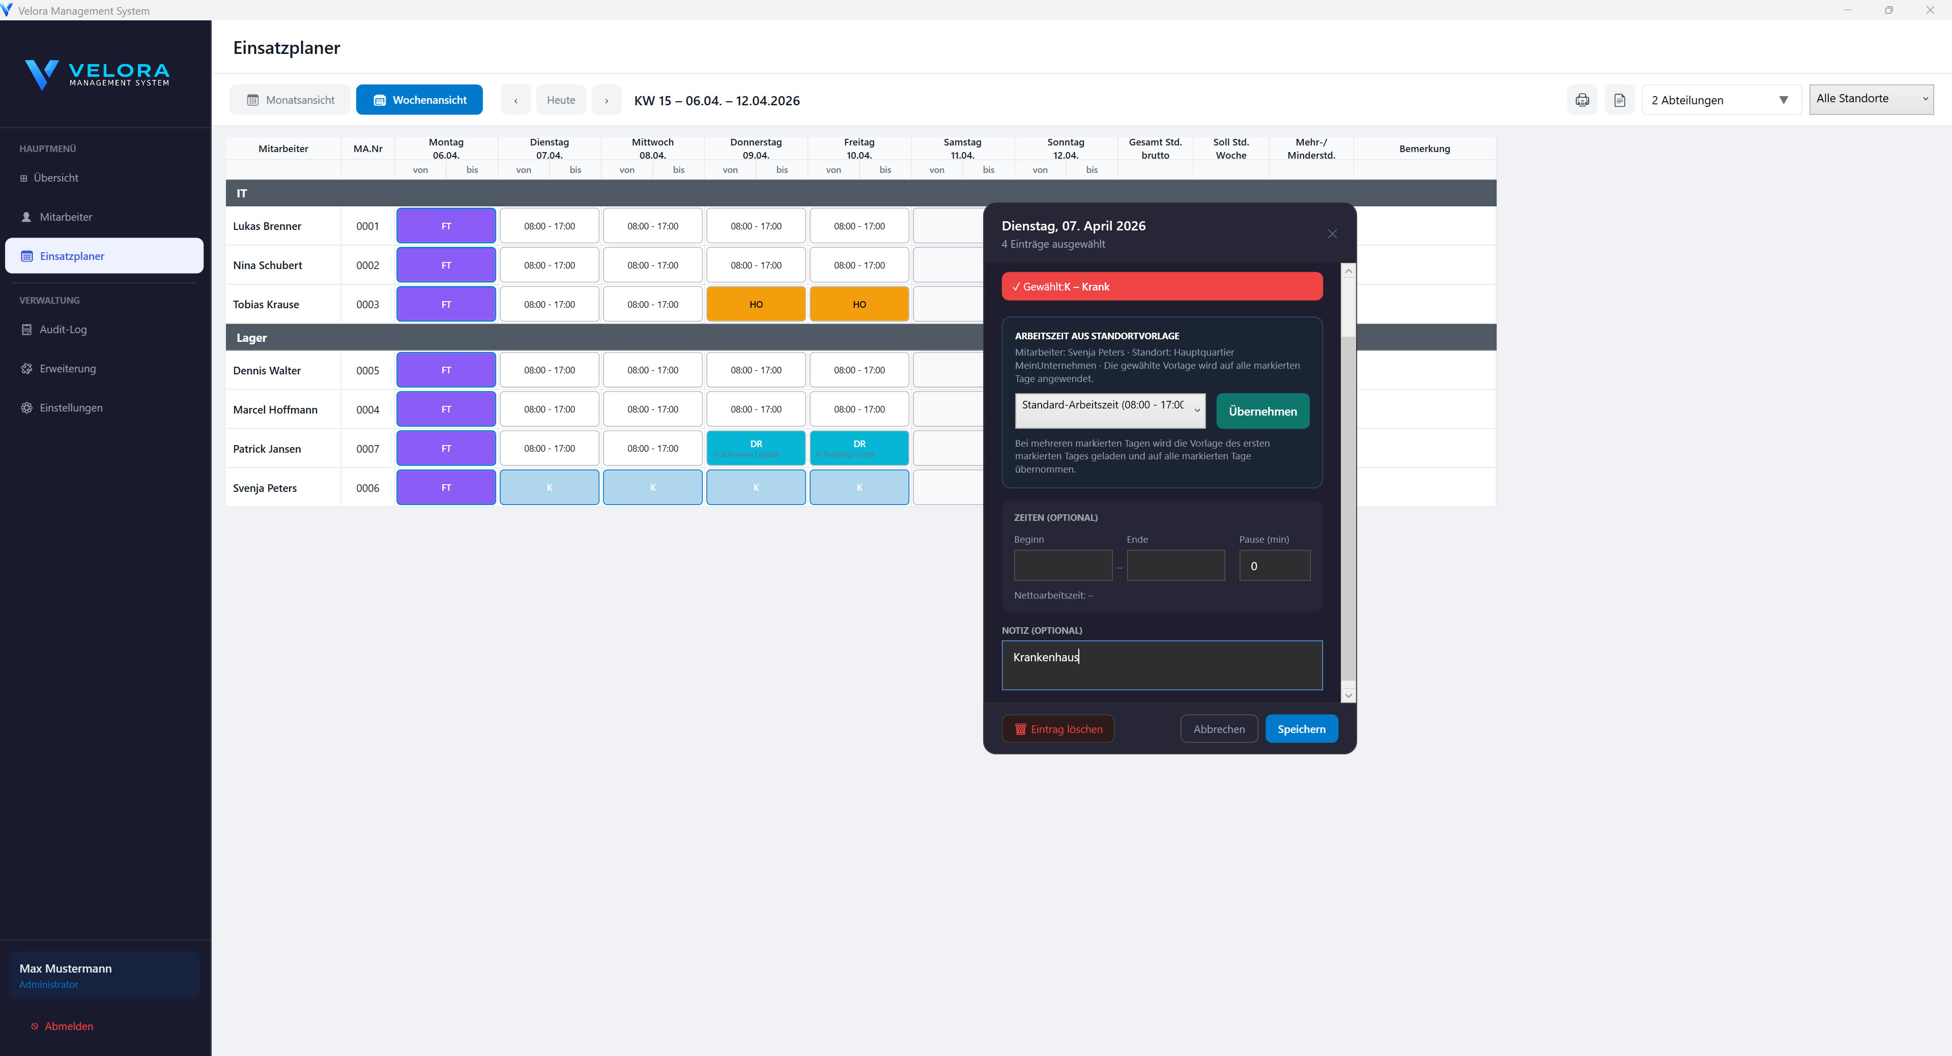Screen dimensions: 1952x1056
Task: Deselect the chosen K – Krank type
Action: coord(1161,286)
